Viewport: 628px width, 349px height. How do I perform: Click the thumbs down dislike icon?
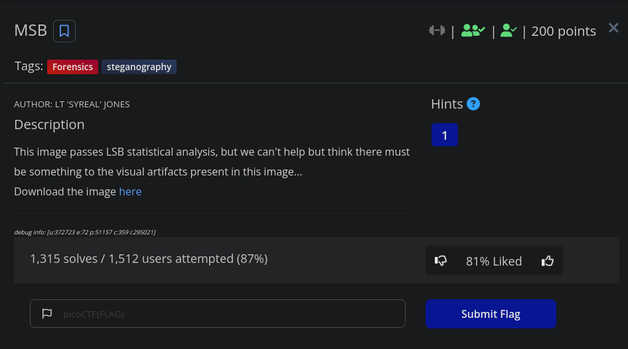pos(441,261)
